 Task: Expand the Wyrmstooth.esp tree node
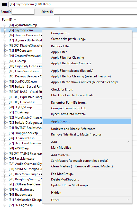pos(5,25)
